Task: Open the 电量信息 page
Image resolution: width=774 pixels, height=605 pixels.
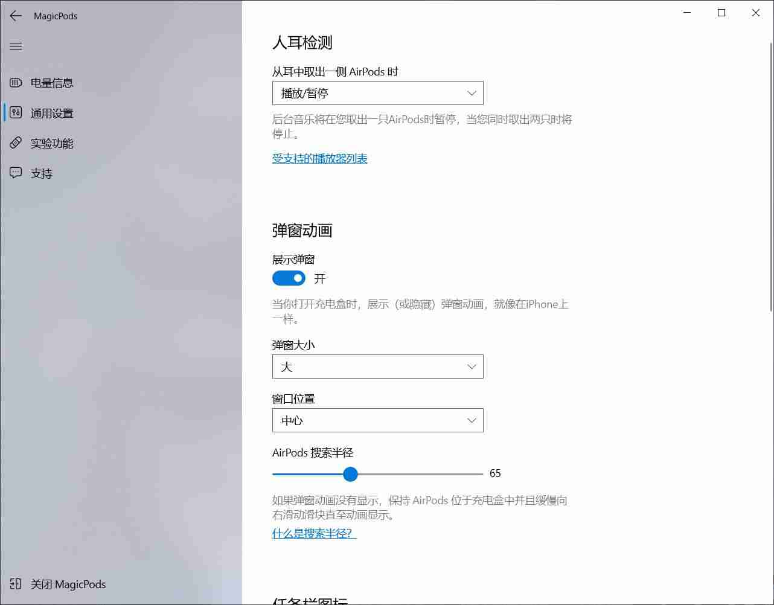Action: point(121,83)
